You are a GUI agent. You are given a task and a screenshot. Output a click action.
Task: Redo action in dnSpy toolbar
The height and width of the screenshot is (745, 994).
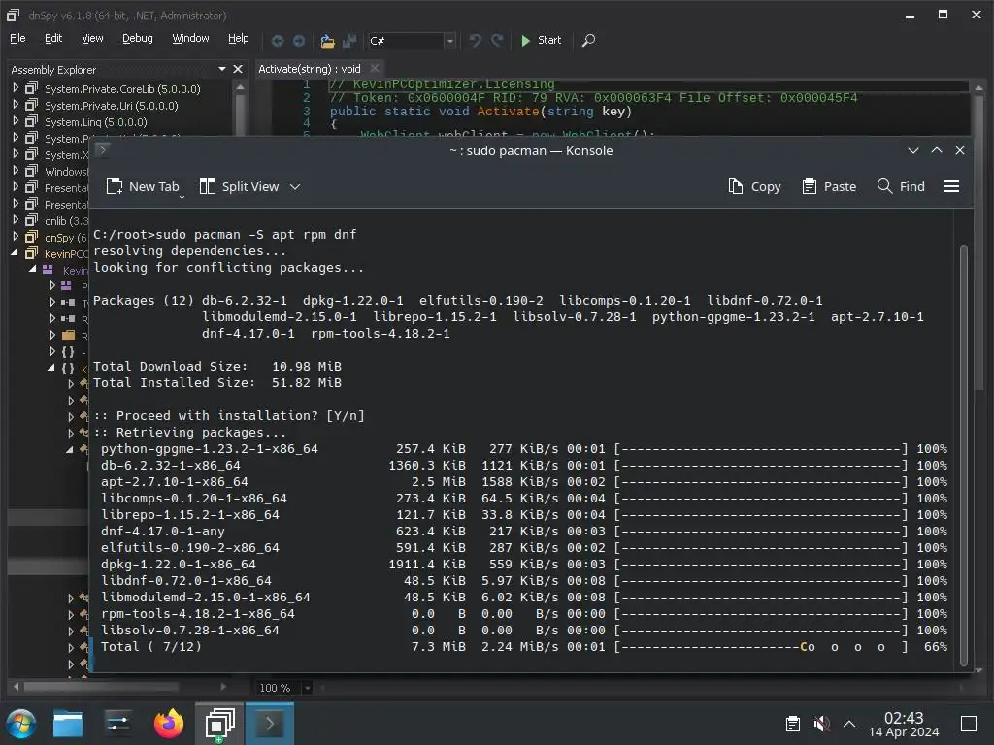[498, 41]
